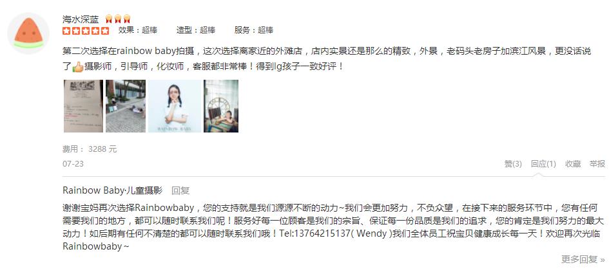Screen dimensions: 609x274
Task: Click the first medal badge icon
Action: (x=109, y=19)
